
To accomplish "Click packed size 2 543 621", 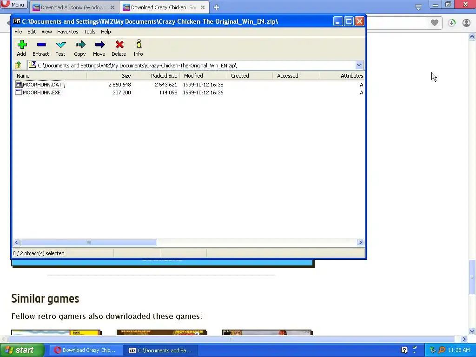I will pyautogui.click(x=166, y=85).
